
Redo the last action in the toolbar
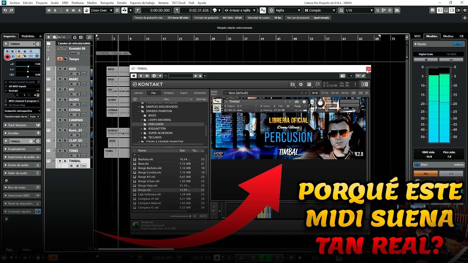[11, 10]
